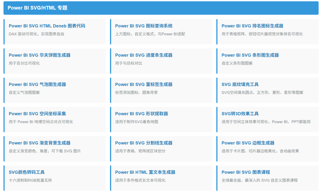Open Power BI SVG 华夫饼图生成器 link
The width and height of the screenshot is (321, 194).
pyautogui.click(x=40, y=55)
